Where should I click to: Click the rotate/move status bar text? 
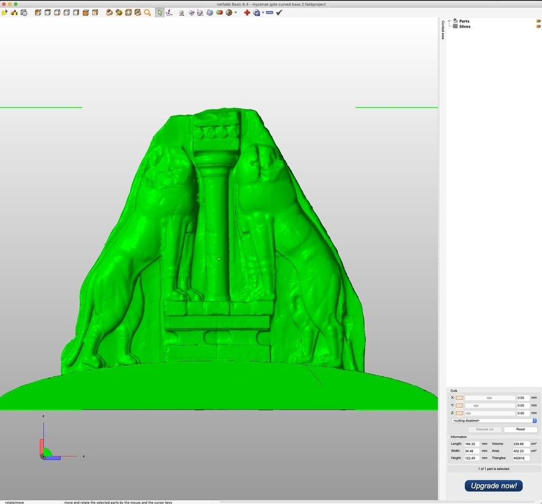(14, 502)
